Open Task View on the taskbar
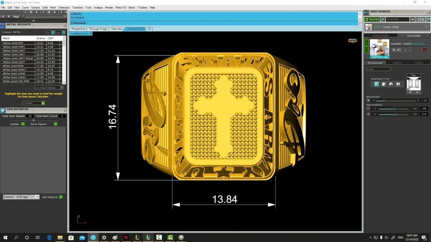Screen dimensions: 431x242 pyautogui.click(x=38, y=237)
